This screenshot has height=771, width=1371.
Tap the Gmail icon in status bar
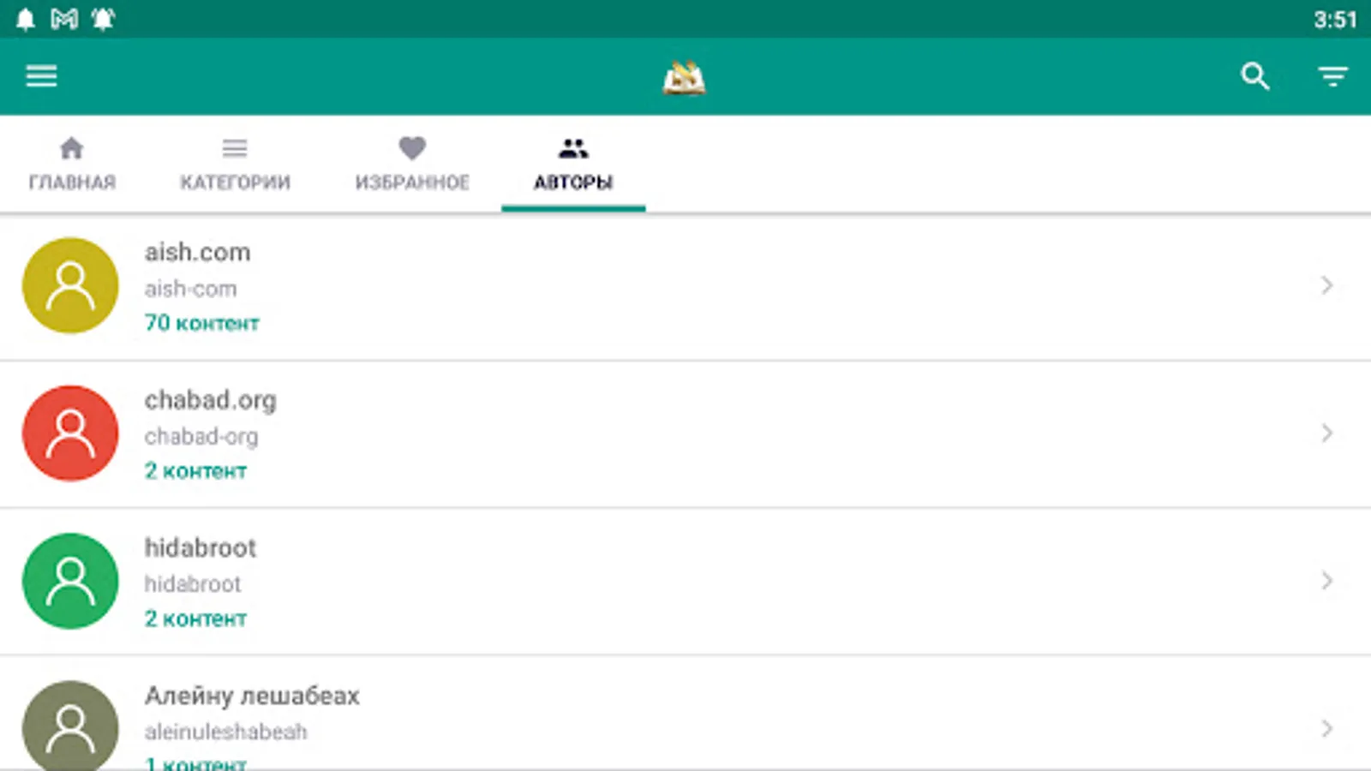click(x=64, y=19)
